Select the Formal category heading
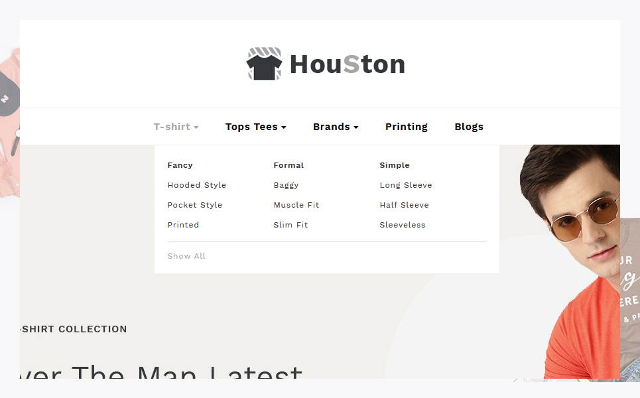The image size is (640, 398). (x=288, y=165)
